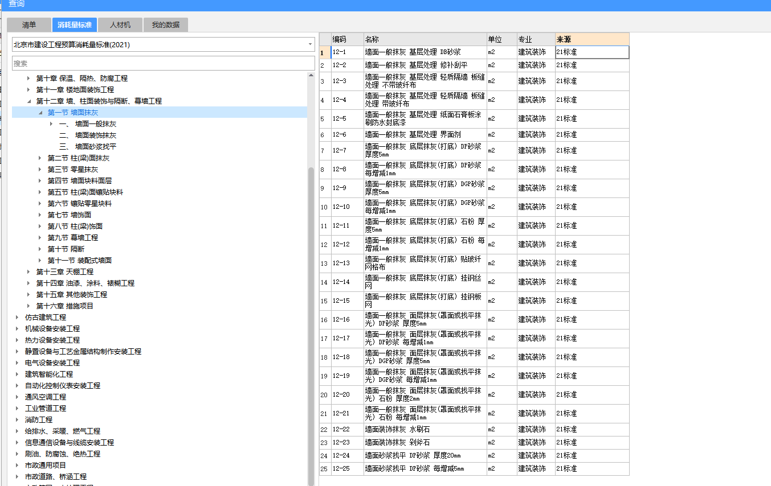Image resolution: width=771 pixels, height=486 pixels.
Task: Expand 第十一章 楼地面装饰工程 node
Action: coord(28,90)
